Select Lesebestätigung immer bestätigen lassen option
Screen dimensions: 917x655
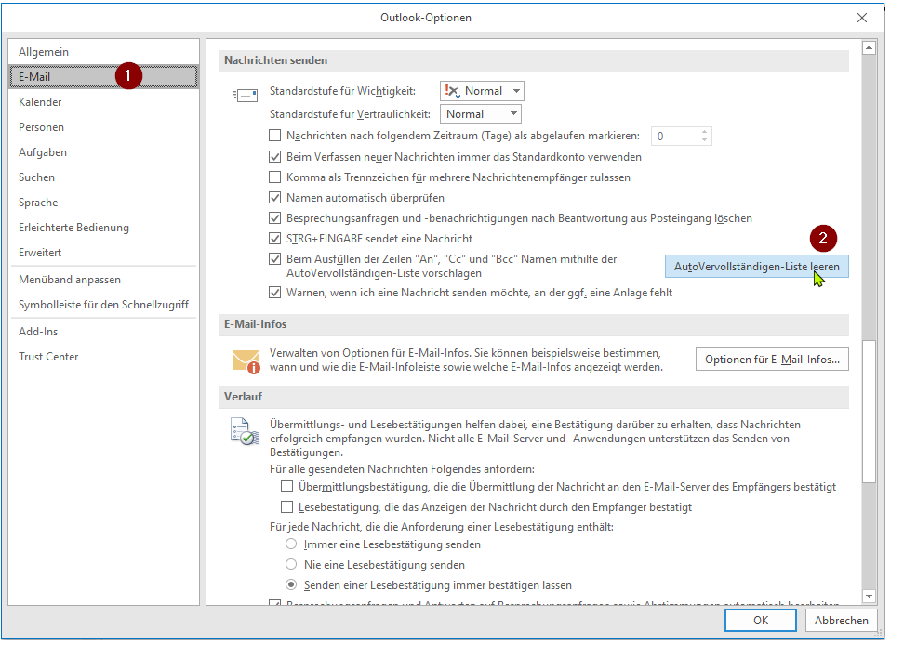pos(291,585)
